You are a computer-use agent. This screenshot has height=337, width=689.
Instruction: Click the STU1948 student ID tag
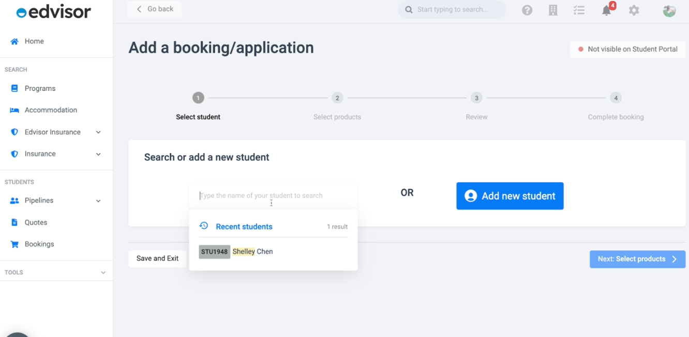click(214, 252)
